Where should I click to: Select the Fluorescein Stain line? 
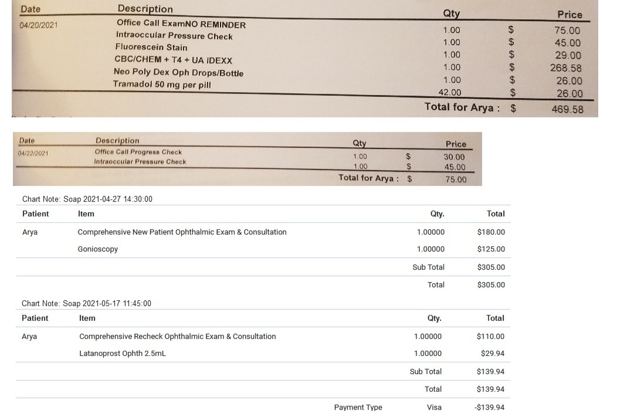151,47
